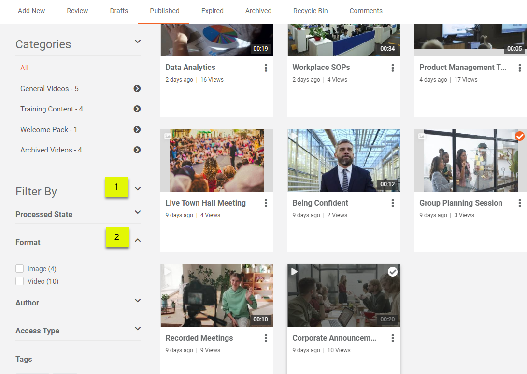Viewport: 527px width, 374px height.
Task: Click arrow icon next to Training Content
Action: click(x=137, y=109)
